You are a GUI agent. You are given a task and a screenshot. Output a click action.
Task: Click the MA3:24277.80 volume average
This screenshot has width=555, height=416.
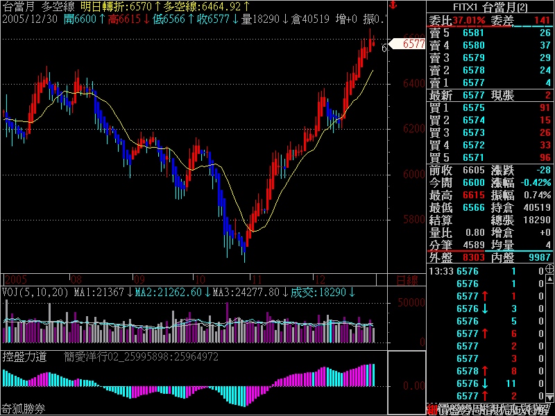coord(249,292)
